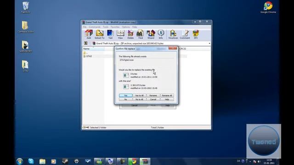294x165 pixels.
Task: Click the up-one-level icon beside the address bar
Action: click(86, 43)
